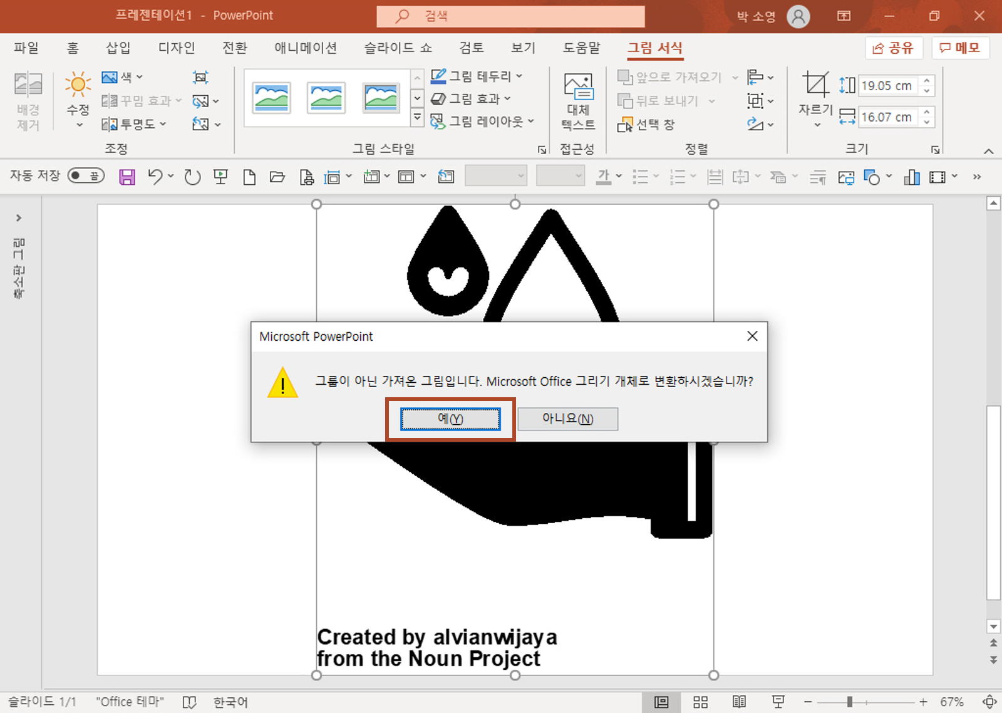Click the insert chart icon in quick toolbar
This screenshot has width=1002, height=713.
(x=911, y=177)
